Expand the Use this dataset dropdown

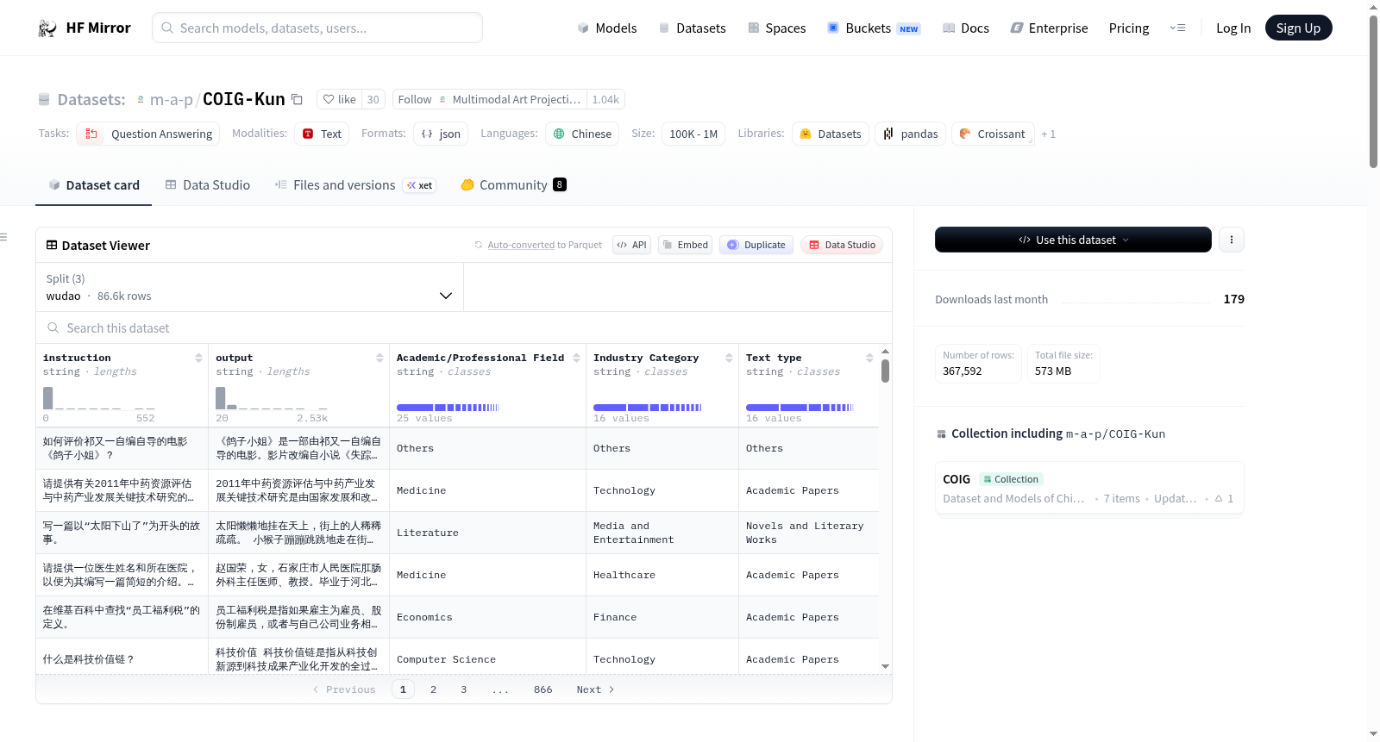tap(1073, 240)
